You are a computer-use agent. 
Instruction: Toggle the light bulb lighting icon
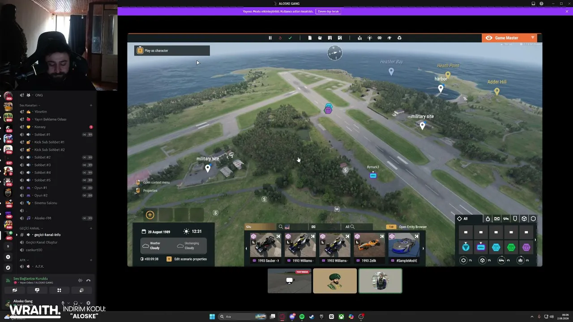tap(369, 38)
